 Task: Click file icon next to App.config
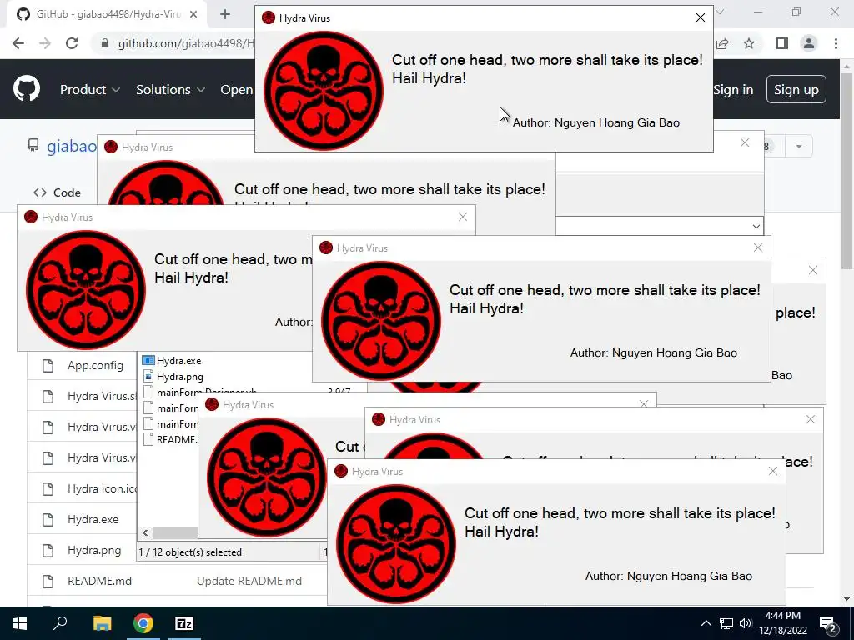click(x=48, y=366)
